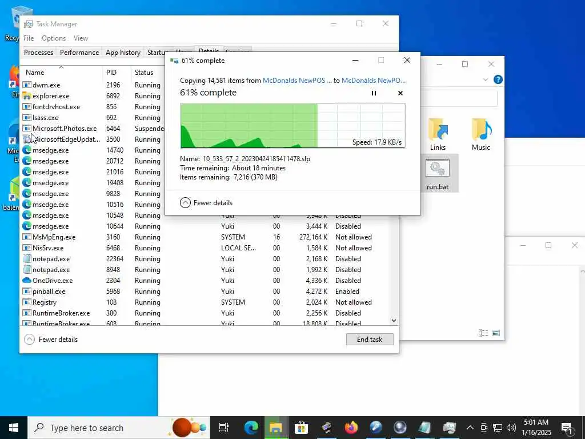Select the Registry process row

pyautogui.click(x=205, y=302)
